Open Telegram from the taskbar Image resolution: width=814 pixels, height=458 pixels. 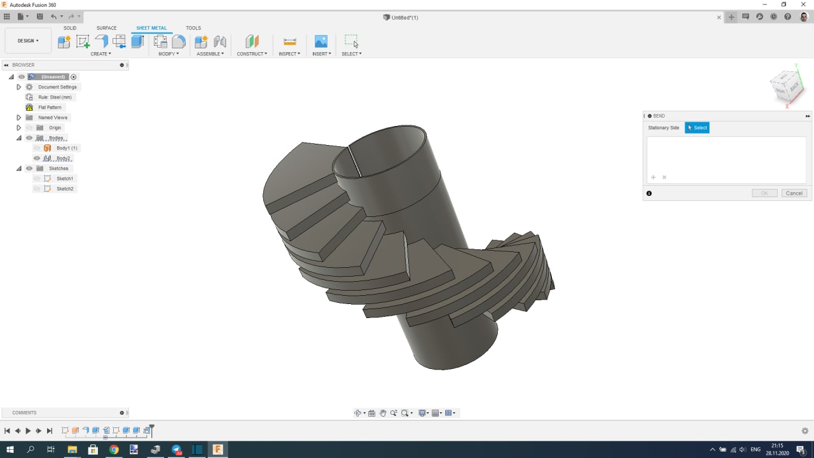tap(176, 449)
